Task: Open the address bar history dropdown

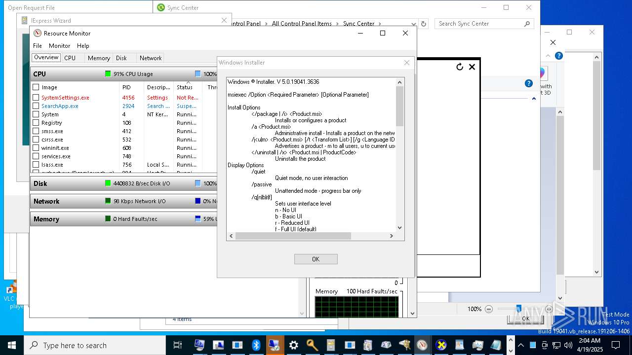Action: (x=414, y=24)
